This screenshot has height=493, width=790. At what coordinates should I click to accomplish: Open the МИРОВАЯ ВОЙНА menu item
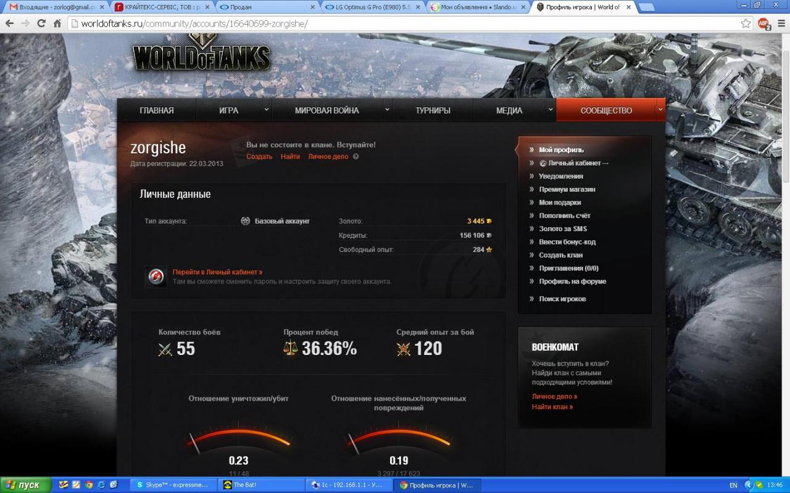[x=326, y=110]
